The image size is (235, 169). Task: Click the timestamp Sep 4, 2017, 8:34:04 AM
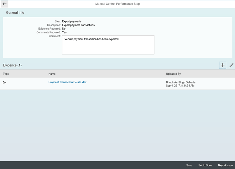(x=180, y=86)
